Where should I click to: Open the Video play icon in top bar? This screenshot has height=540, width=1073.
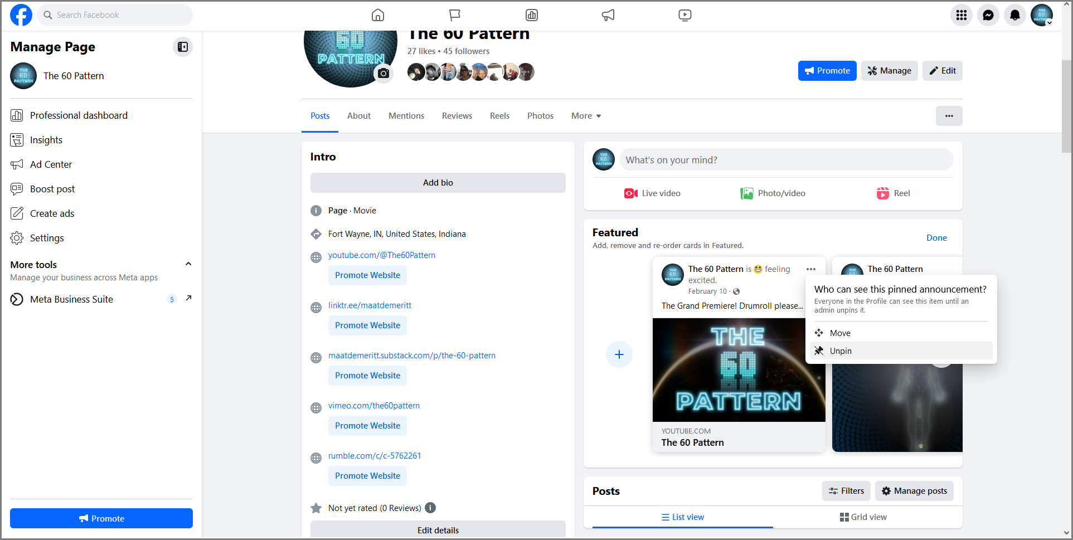click(685, 15)
